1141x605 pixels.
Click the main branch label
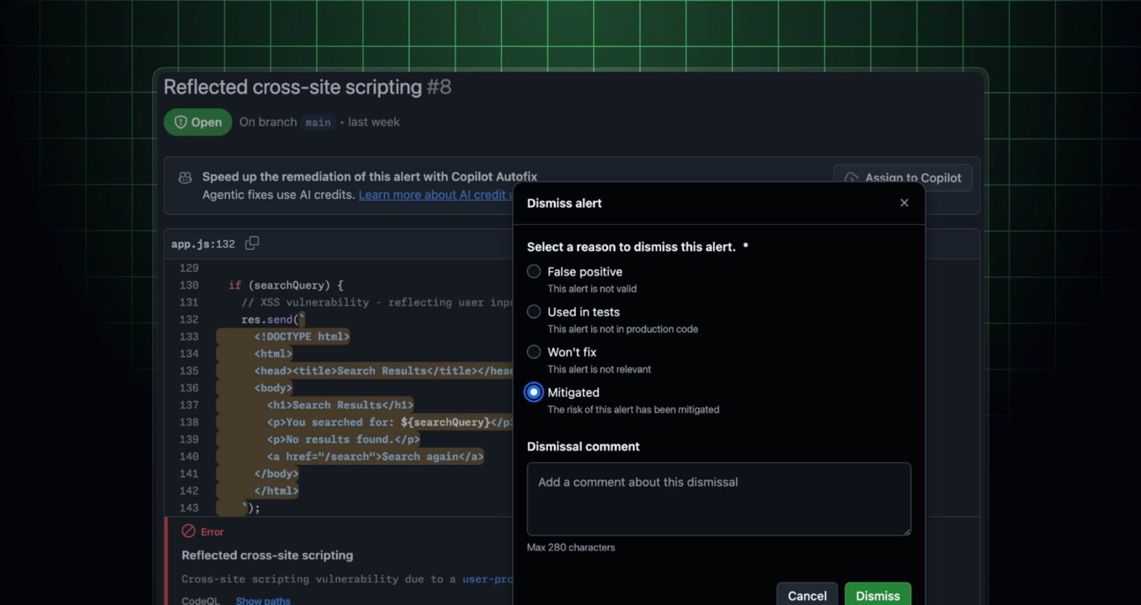coord(318,123)
